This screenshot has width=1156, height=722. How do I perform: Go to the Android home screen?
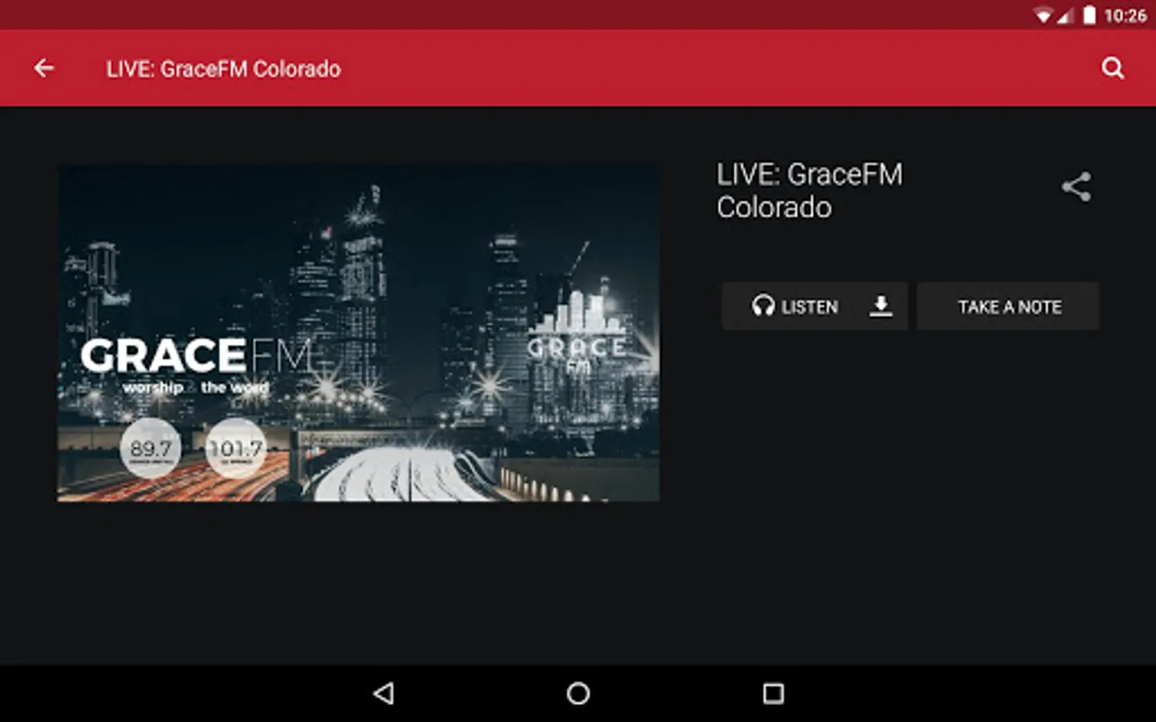[578, 693]
